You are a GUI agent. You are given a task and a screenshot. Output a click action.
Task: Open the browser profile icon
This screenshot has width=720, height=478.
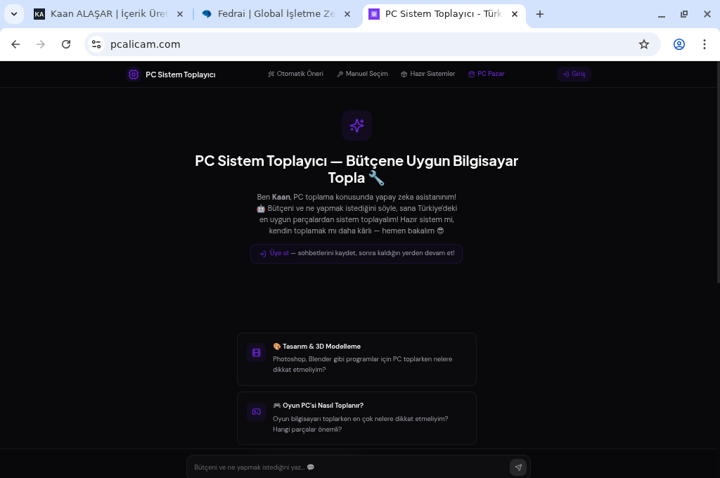point(679,44)
